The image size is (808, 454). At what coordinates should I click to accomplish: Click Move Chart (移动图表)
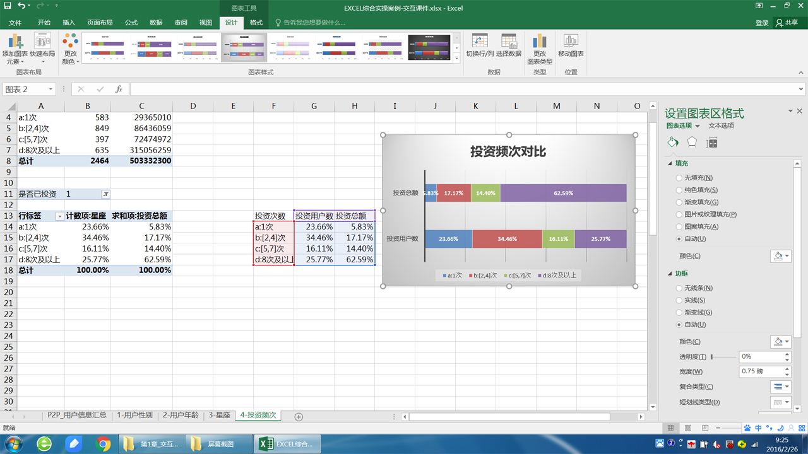[571, 45]
